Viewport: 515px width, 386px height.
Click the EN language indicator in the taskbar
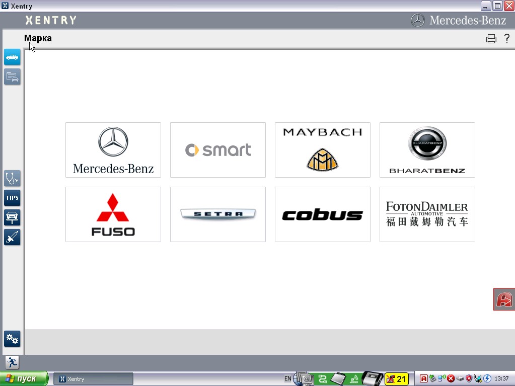coord(288,378)
